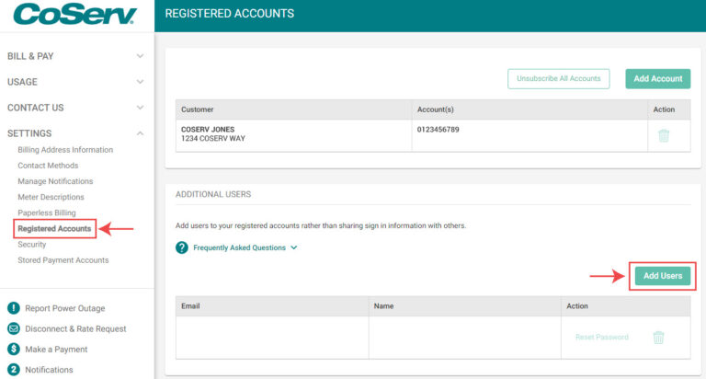Click the Account(s) column header
The width and height of the screenshot is (706, 379).
point(436,109)
